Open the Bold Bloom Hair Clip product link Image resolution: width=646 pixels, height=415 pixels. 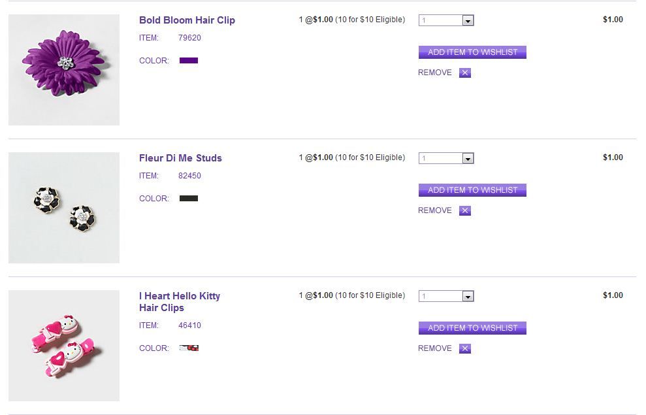tap(187, 20)
